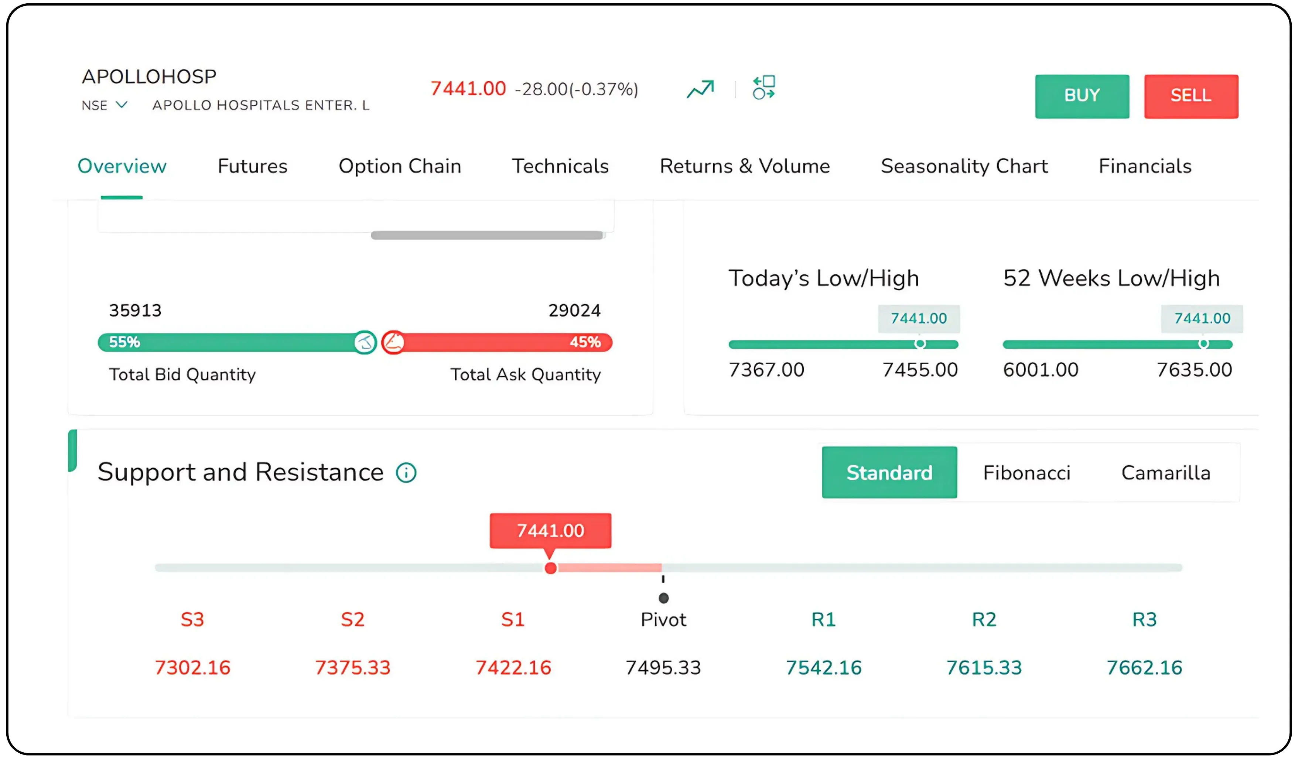Switch to Fibonacci pivot levels
Screen dimensions: 1295x760
point(1026,472)
